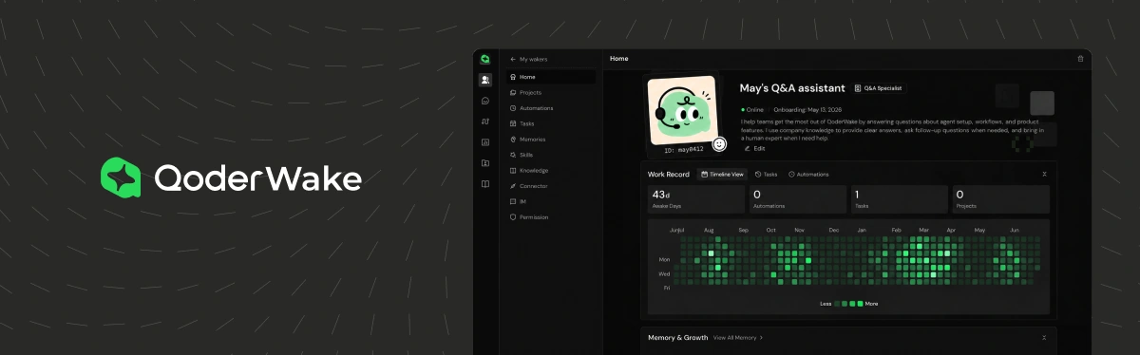Open Skills in the side navigation
Screen dimensions: 1140x355
551,155
